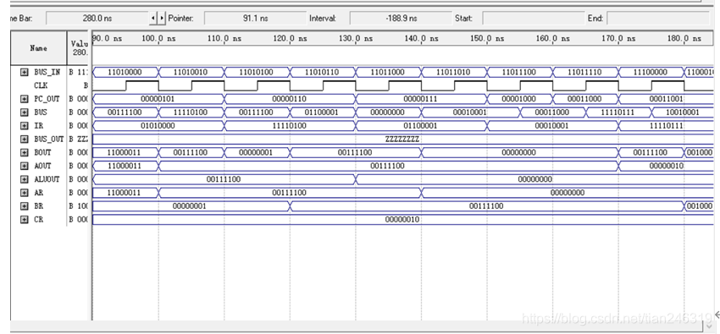Click BOUT value 00000001
This screenshot has width=720, height=334.
point(256,152)
